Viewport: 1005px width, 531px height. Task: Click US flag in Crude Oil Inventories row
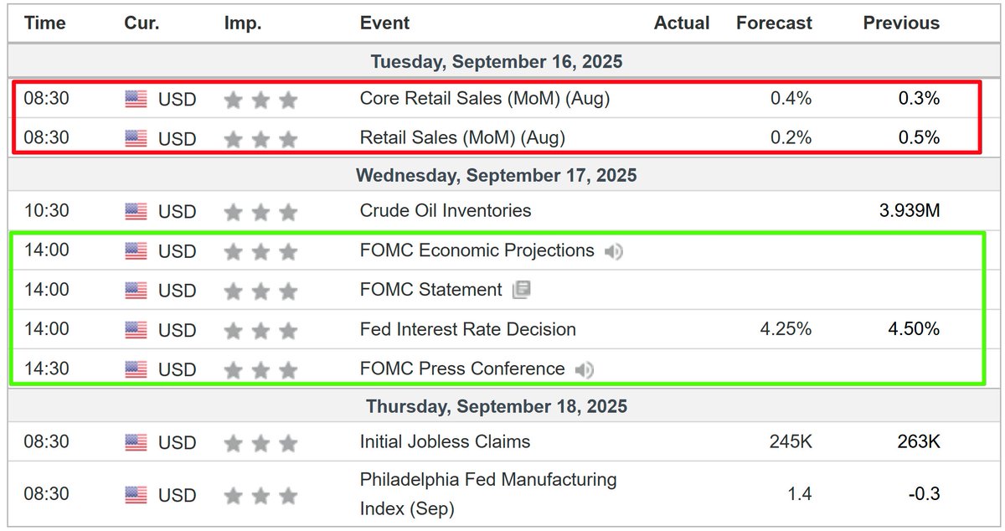(x=136, y=212)
